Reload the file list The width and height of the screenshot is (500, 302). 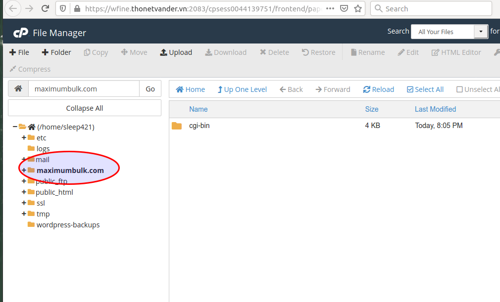(379, 89)
